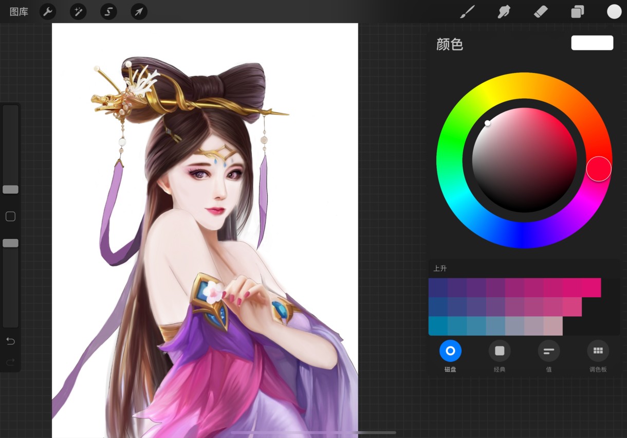This screenshot has width=627, height=438.
Task: Click the golden dragon hairpin in artwork
Action: coord(110,101)
